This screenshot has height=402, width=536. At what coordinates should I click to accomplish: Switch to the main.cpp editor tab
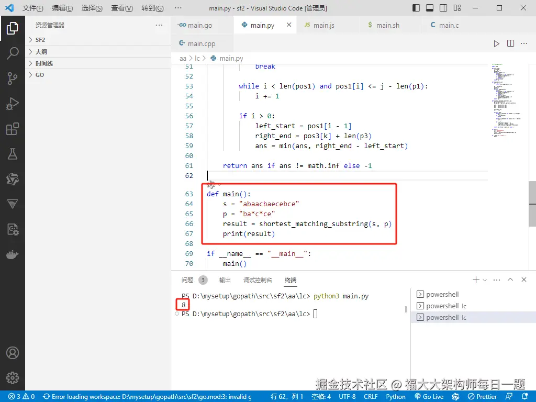(202, 43)
